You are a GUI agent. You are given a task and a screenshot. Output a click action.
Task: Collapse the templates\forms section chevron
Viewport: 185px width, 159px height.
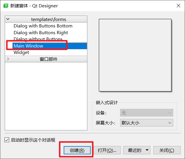click(8, 19)
